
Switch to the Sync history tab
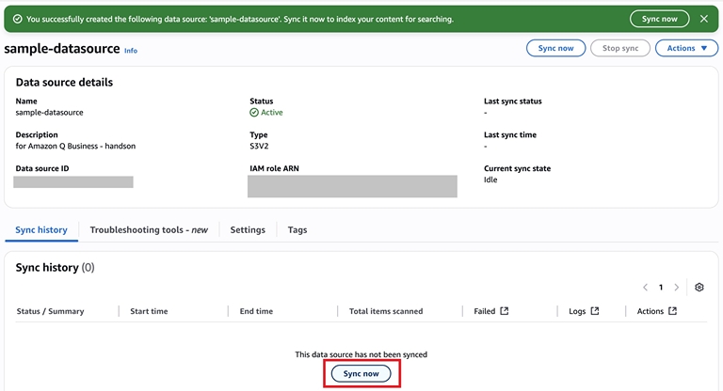click(41, 229)
